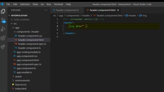
Task: Click the opening <header> tag on line 2
Action: point(68,23)
